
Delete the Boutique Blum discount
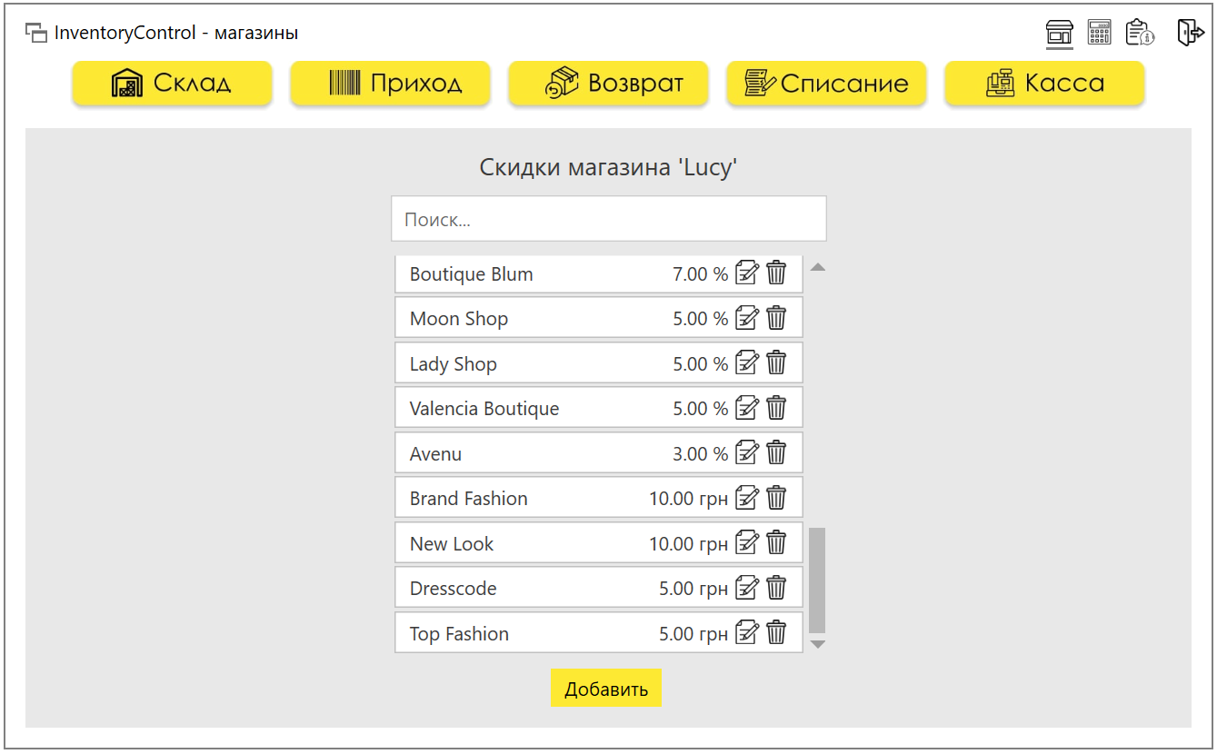pos(776,273)
